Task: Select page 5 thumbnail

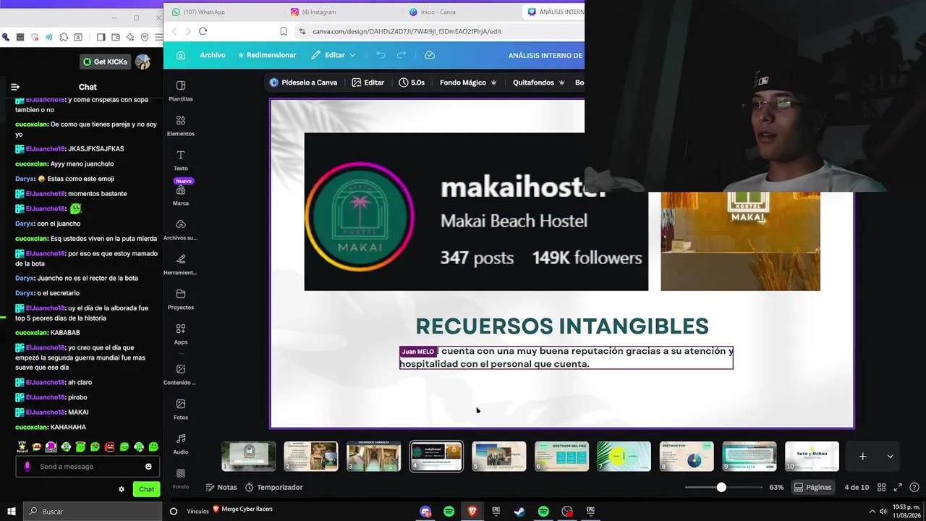Action: pyautogui.click(x=499, y=456)
